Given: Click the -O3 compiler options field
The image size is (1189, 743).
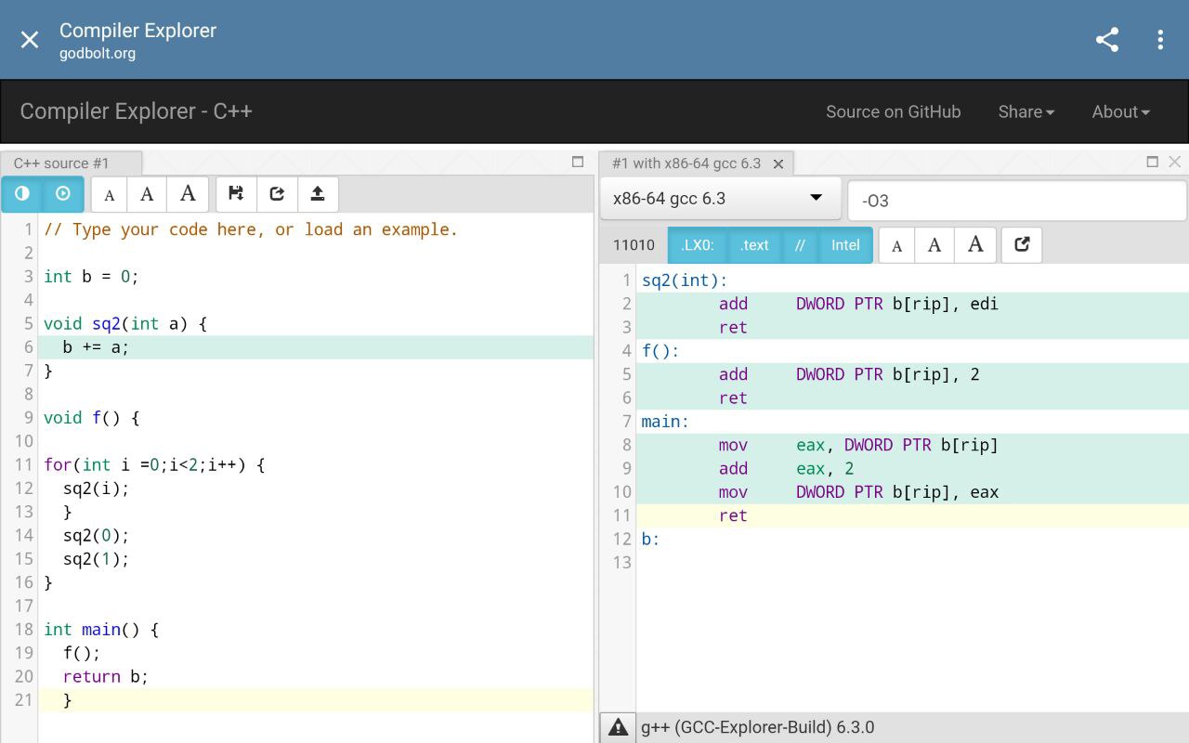Looking at the screenshot, I should tap(1016, 201).
